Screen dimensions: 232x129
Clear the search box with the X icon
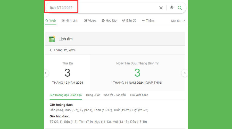pyautogui.click(x=161, y=8)
